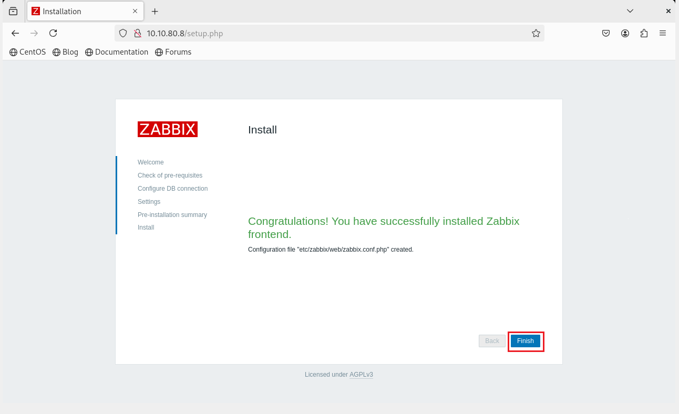Click the disabled Back button in installer
Screen dimensions: 679x414
[x=492, y=341]
